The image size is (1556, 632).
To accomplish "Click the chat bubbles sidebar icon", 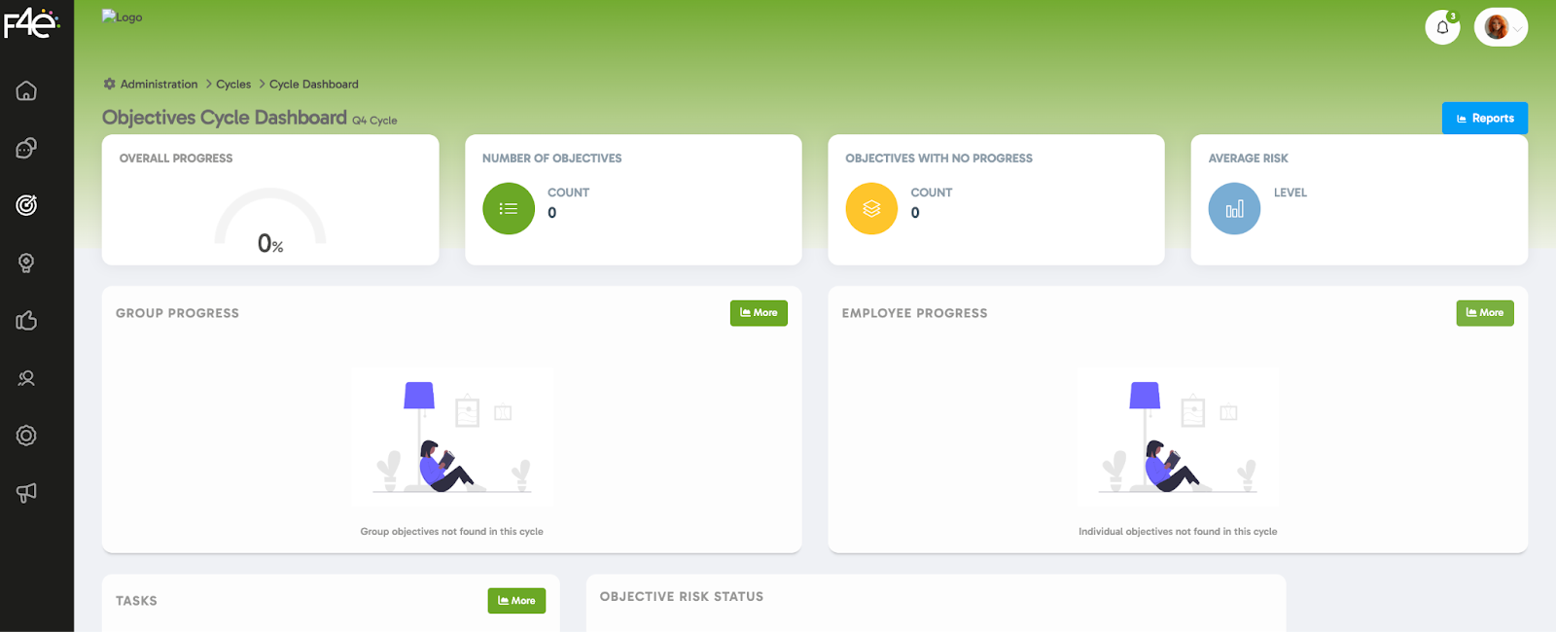I will tap(26, 148).
